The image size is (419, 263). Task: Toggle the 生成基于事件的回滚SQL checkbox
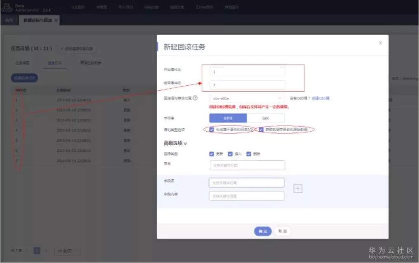[212, 129]
